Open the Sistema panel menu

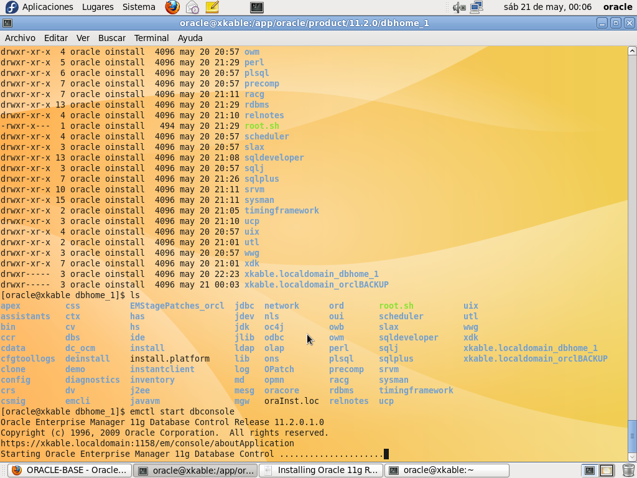tap(139, 7)
